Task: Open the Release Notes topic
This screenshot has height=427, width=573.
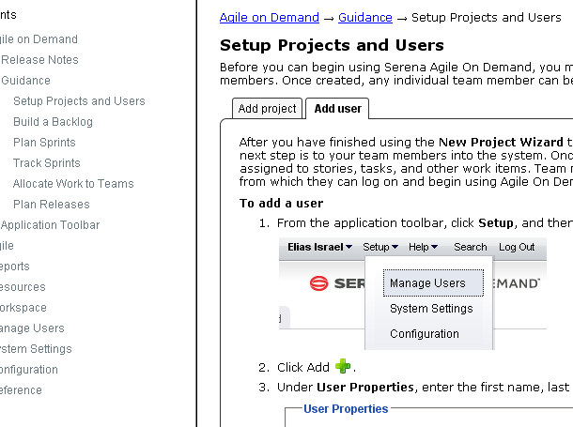Action: pos(39,60)
